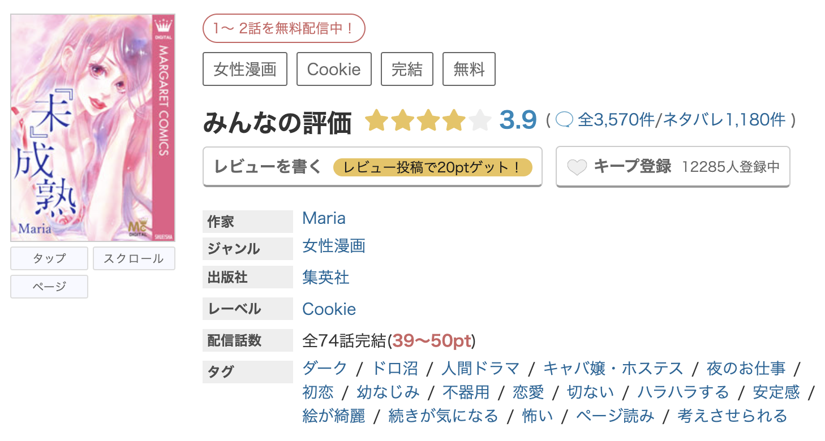Browse the Cookie category label
This screenshot has height=441, width=825.
pyautogui.click(x=334, y=68)
